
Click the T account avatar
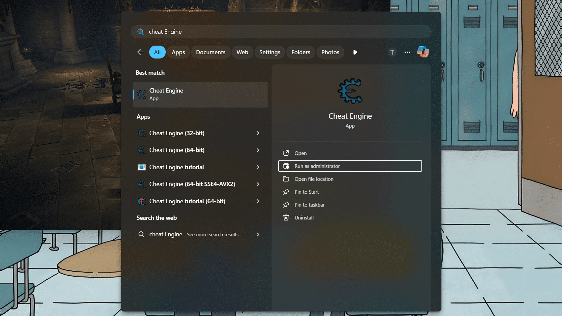click(392, 52)
